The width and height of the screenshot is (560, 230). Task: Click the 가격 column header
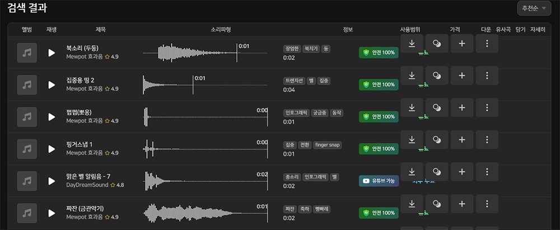click(x=455, y=30)
